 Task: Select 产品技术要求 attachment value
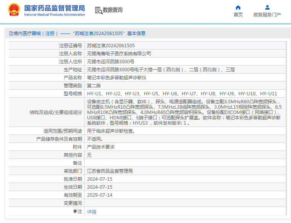[x=101, y=147]
